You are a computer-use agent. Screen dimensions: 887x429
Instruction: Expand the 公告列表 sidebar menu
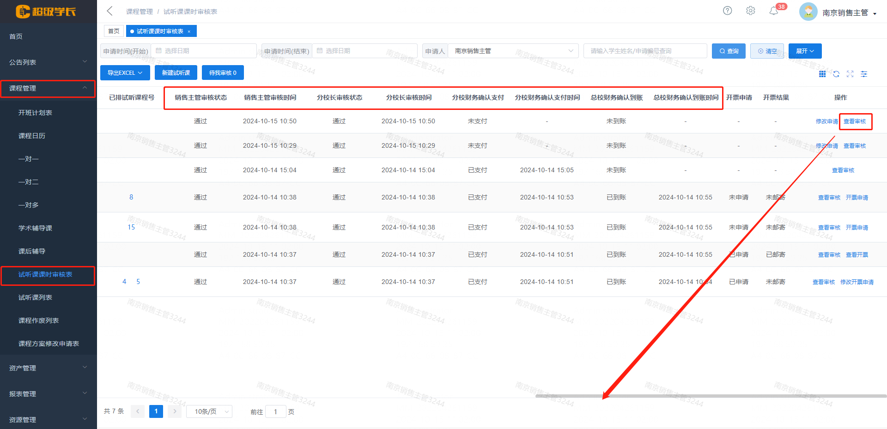48,62
